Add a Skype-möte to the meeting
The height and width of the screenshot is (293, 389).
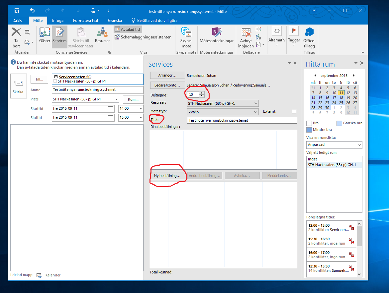[x=186, y=37]
